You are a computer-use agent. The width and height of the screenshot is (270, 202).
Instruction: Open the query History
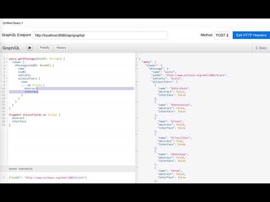(61, 48)
